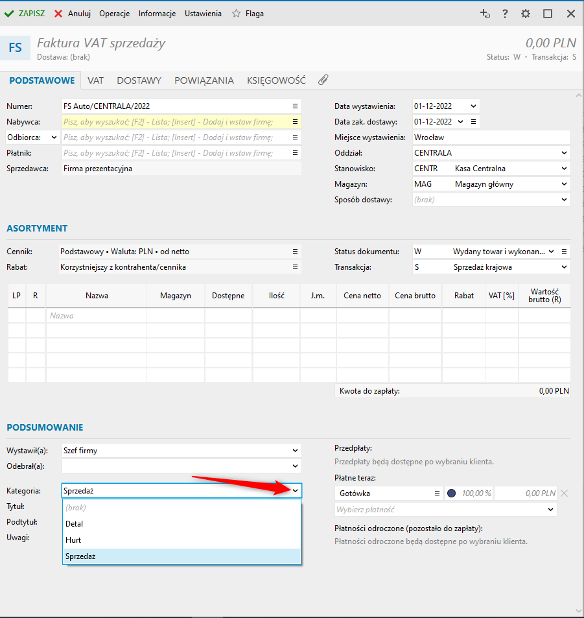This screenshot has width=584, height=618.
Task: Click the blue circle next to Gotówka
Action: click(x=452, y=493)
